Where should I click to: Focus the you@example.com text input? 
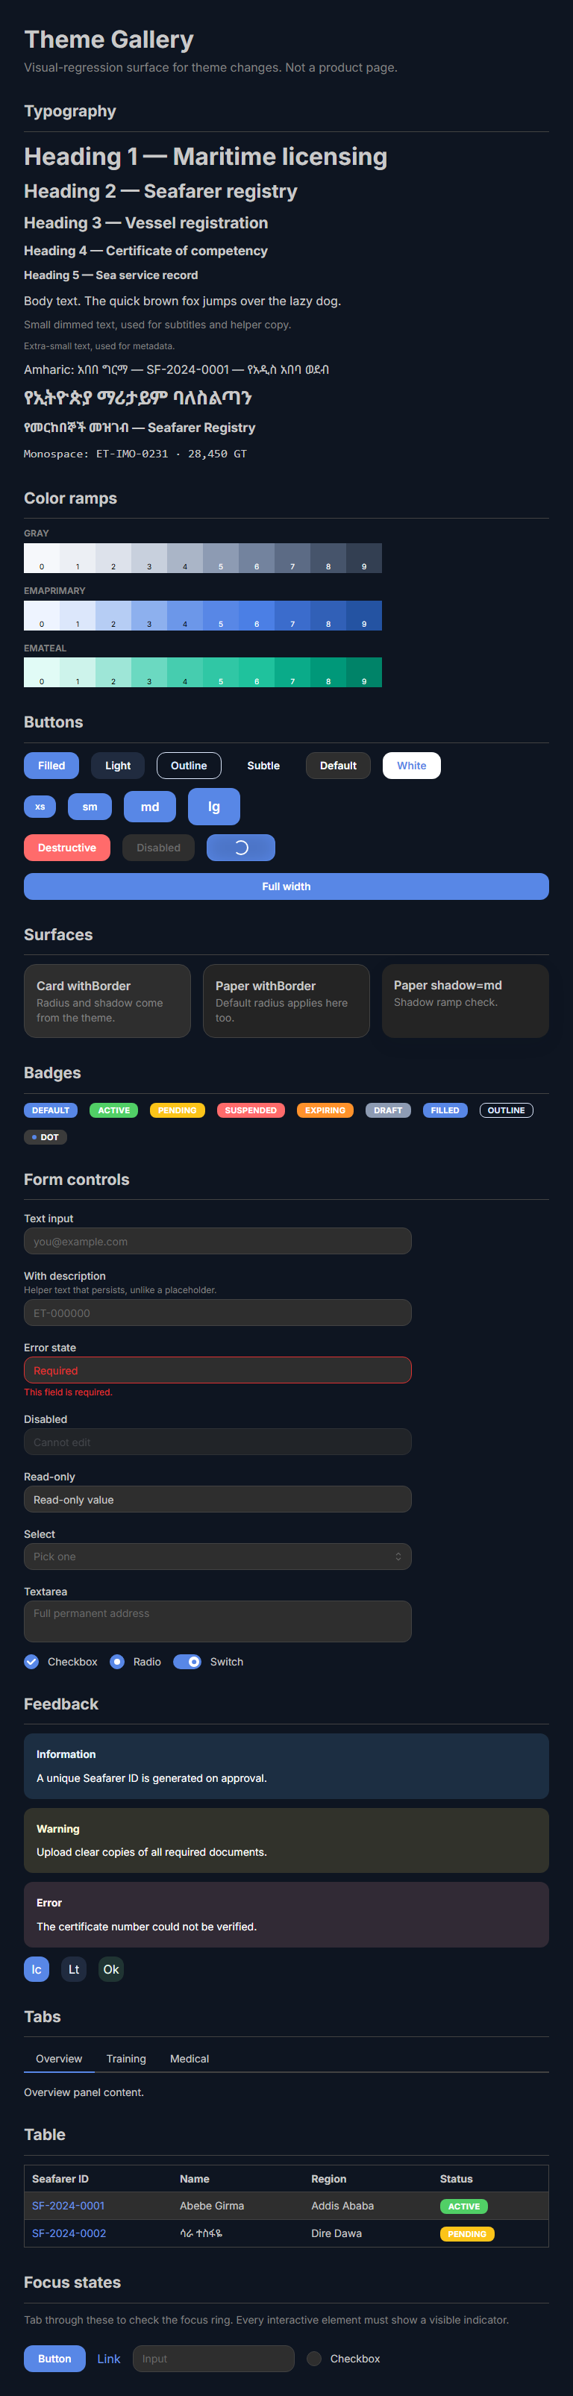click(218, 1241)
